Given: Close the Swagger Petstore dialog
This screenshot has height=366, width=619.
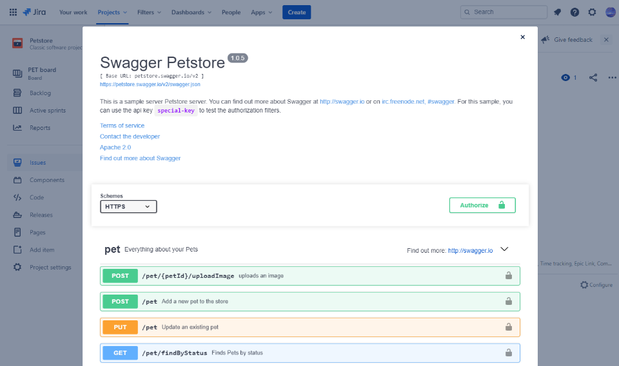Looking at the screenshot, I should [522, 37].
